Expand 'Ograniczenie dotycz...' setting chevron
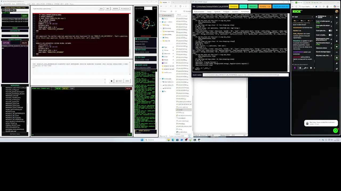341x191 pixels. click(331, 44)
